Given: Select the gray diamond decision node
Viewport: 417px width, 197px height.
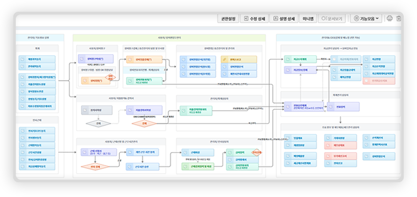Looking at the screenshot, I should pos(98,124).
